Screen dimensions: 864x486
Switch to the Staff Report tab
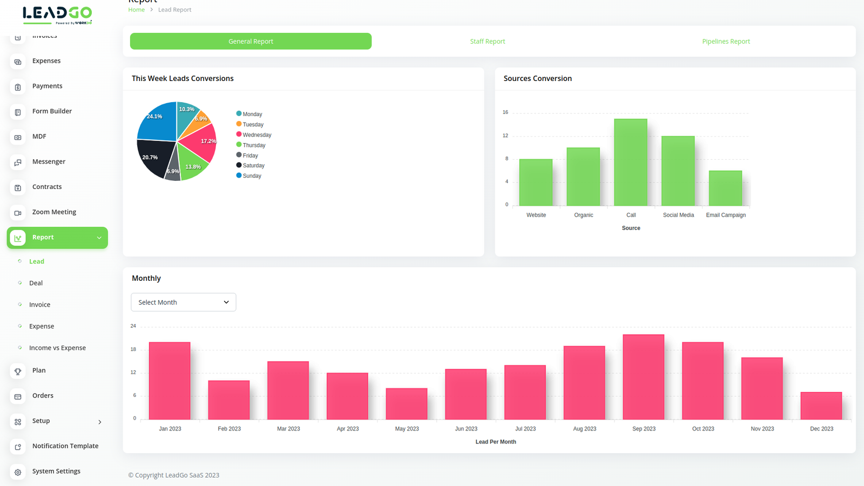coord(487,42)
